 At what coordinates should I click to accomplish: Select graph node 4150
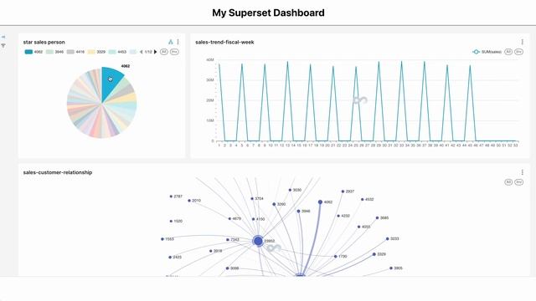click(253, 219)
